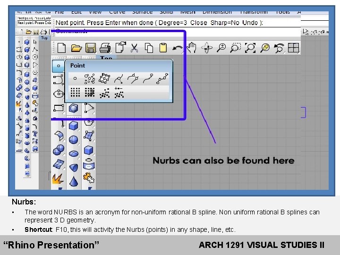Click the Close command-line option

pos(199,23)
